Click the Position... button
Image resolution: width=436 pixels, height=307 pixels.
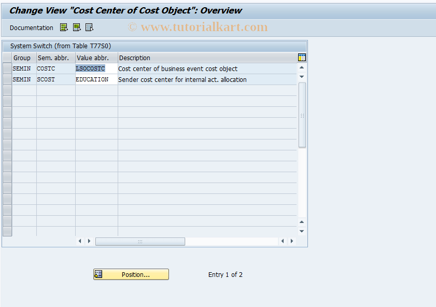coord(131,274)
